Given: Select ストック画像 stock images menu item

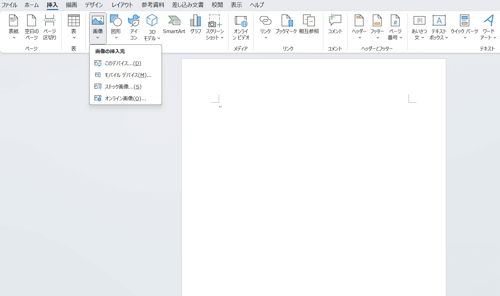Looking at the screenshot, I should 123,87.
